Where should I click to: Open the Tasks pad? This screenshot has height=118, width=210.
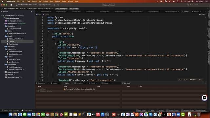pyautogui.click(x=151, y=110)
